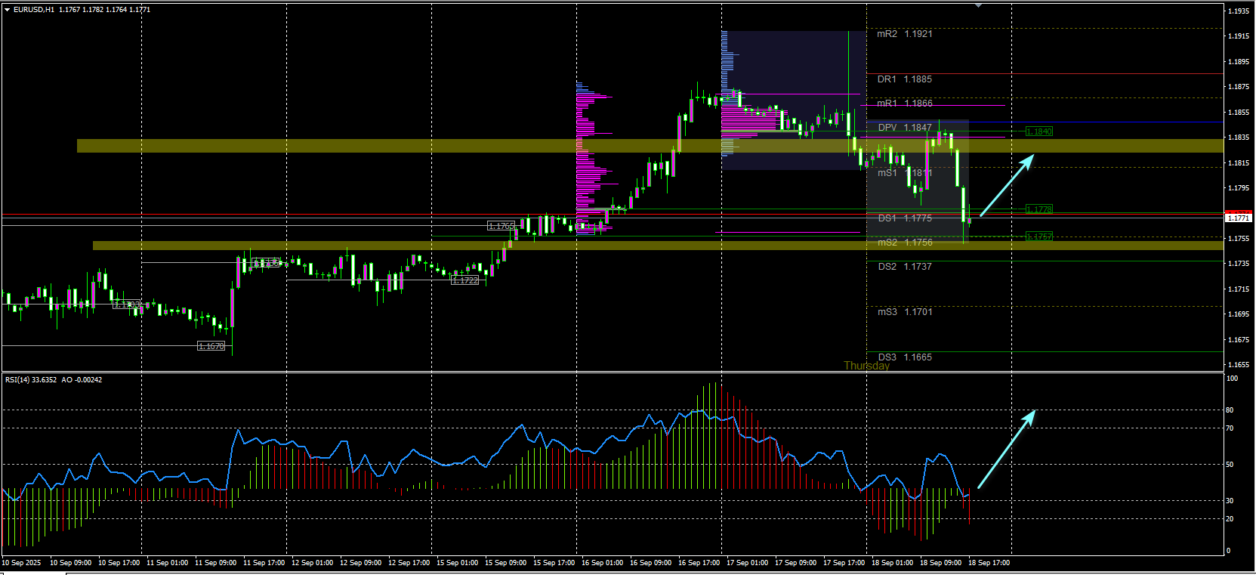This screenshot has height=575, width=1256.
Task: Click the mR1 1.1866 pivot label
Action: point(905,104)
